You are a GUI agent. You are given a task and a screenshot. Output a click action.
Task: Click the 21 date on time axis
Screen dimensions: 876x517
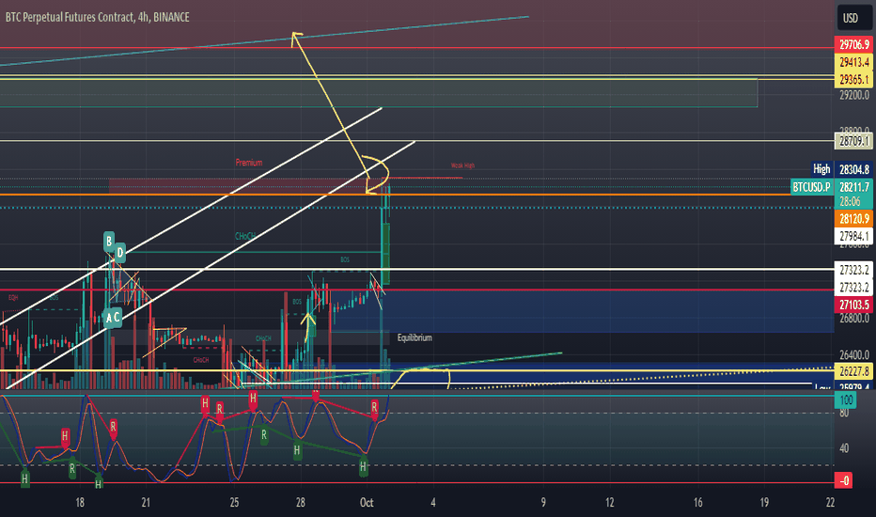click(x=146, y=502)
